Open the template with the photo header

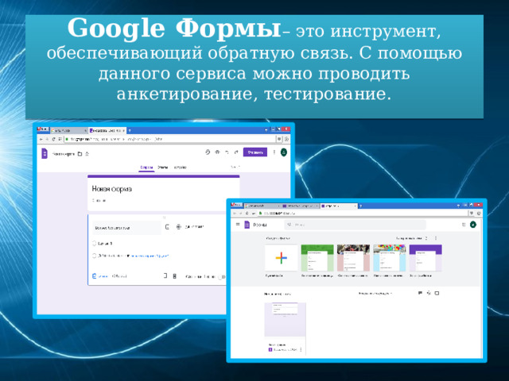point(353,258)
